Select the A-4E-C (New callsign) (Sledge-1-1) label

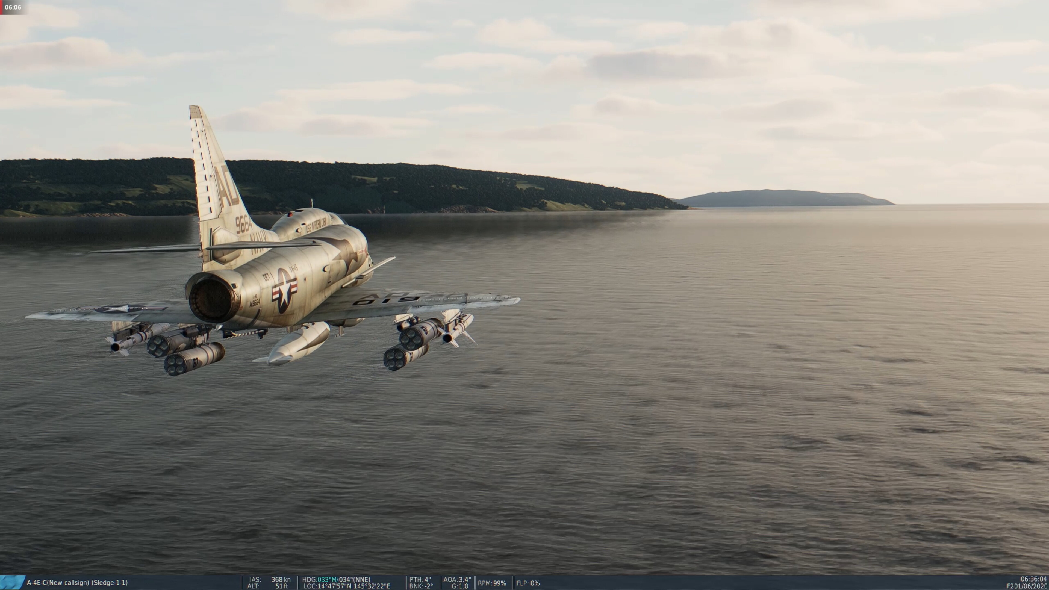(x=77, y=583)
